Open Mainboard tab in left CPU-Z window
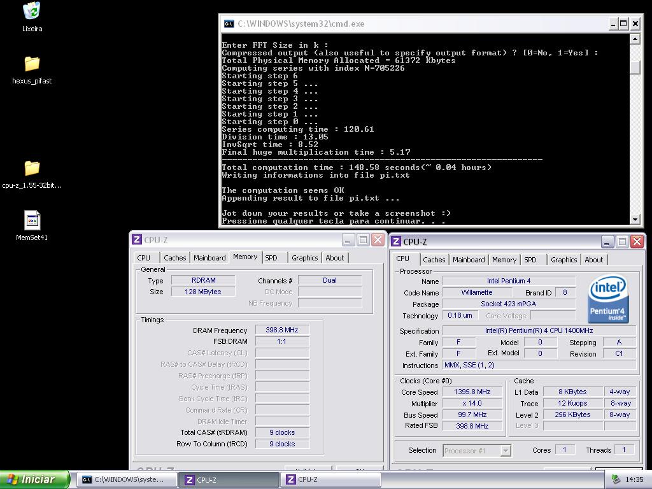 click(209, 258)
